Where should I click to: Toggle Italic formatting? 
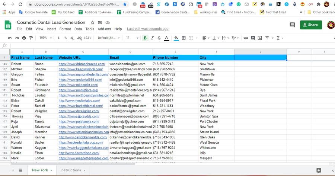point(152,38)
